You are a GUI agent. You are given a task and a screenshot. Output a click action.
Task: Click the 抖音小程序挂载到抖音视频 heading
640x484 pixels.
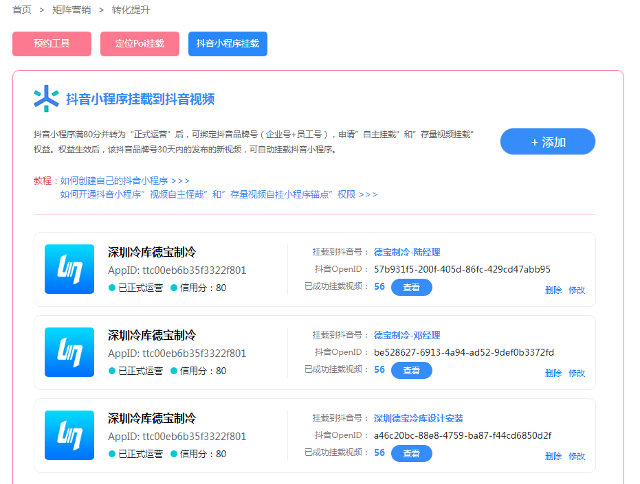pos(140,99)
